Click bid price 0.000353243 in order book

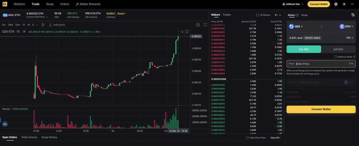[217, 85]
